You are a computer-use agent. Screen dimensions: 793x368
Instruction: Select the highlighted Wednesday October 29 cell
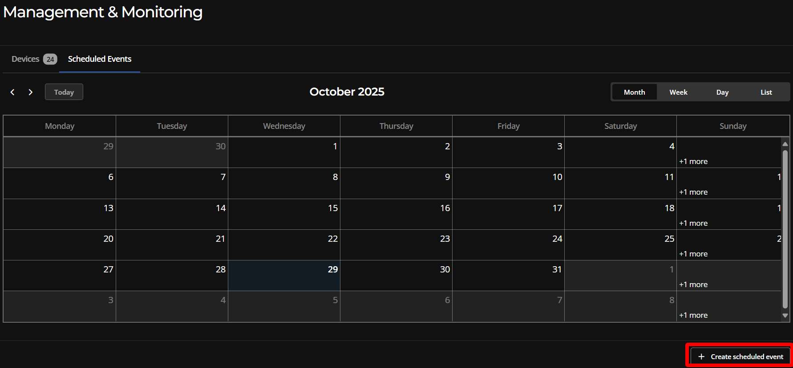[284, 276]
